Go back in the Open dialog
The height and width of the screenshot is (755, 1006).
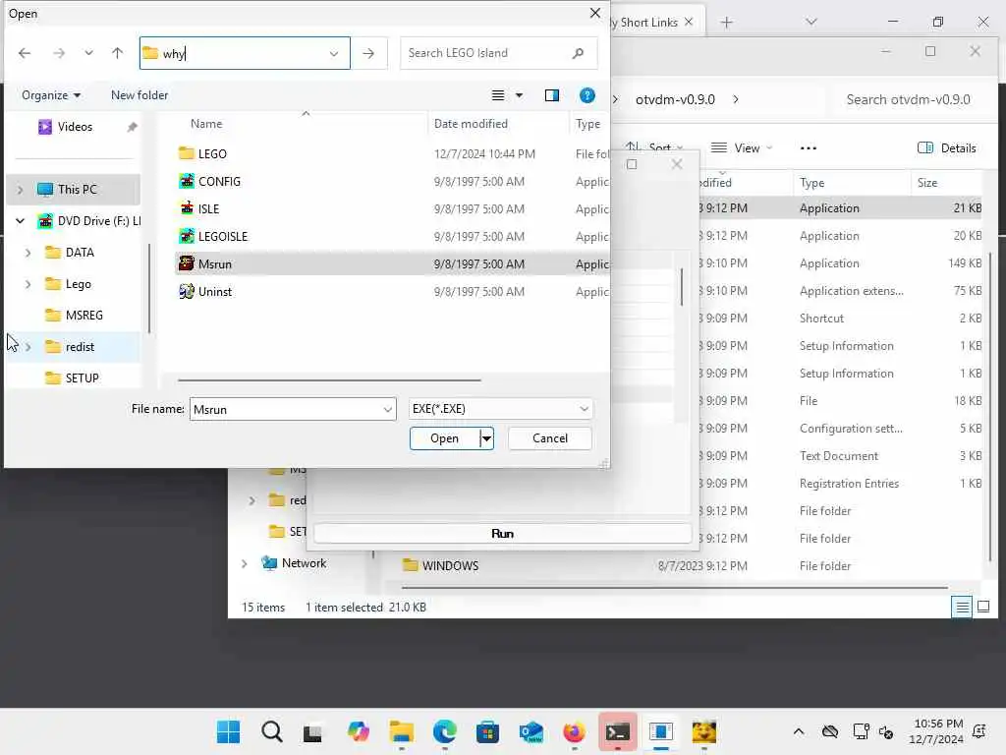[x=25, y=53]
